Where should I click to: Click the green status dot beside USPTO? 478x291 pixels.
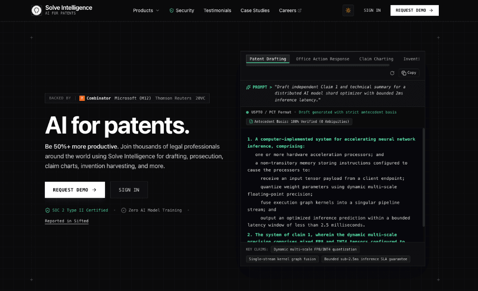(x=247, y=112)
